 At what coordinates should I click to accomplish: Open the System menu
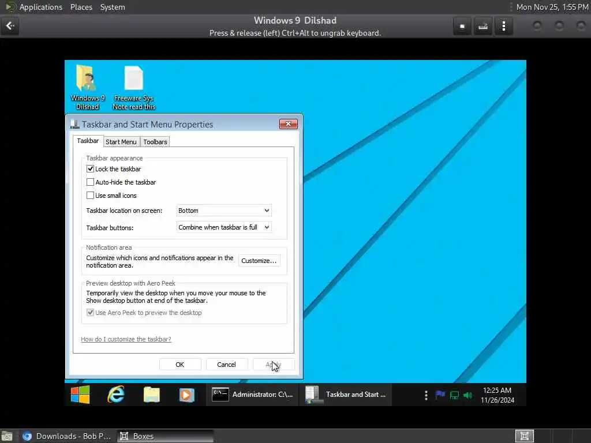click(113, 7)
